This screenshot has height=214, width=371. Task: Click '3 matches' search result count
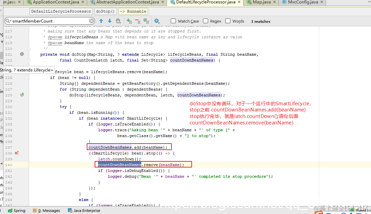click(261, 22)
